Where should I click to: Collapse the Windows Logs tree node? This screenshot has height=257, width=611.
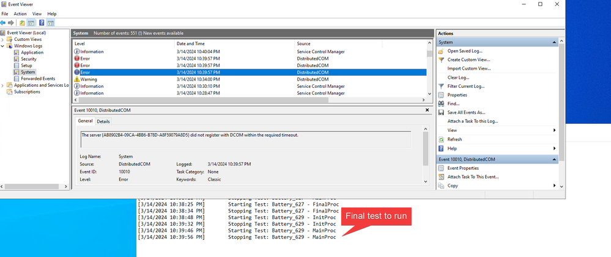point(3,46)
